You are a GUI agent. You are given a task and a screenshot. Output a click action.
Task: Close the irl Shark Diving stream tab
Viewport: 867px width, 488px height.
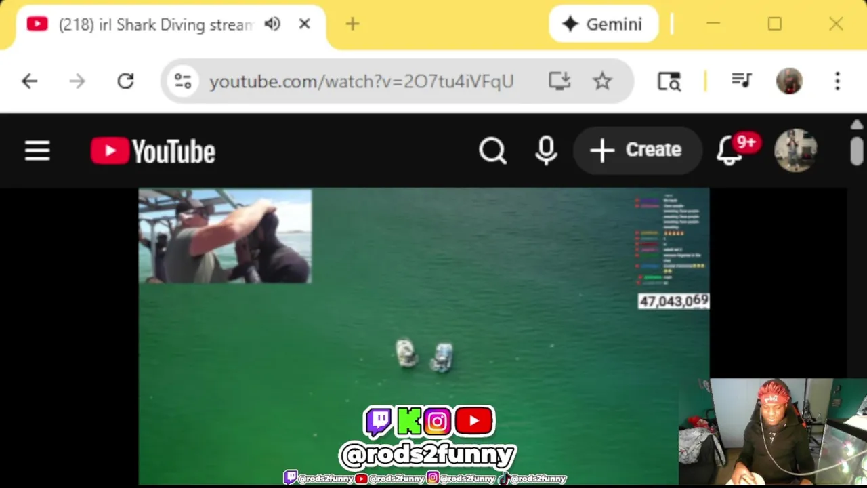304,24
